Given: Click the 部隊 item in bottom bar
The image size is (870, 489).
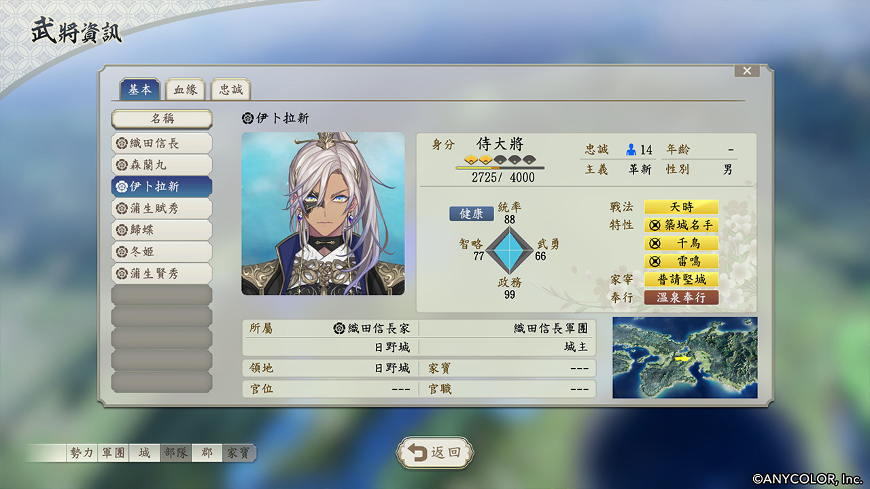Looking at the screenshot, I should point(176,453).
